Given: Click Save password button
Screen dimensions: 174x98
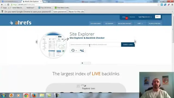Looking at the screenshot, I should 60,12.
